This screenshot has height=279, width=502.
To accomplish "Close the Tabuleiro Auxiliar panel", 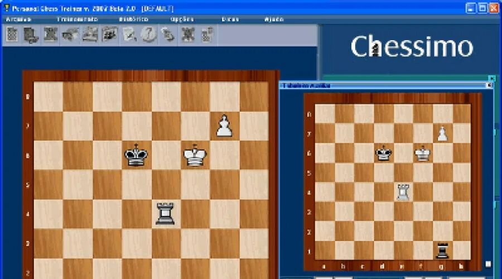I will (x=489, y=85).
